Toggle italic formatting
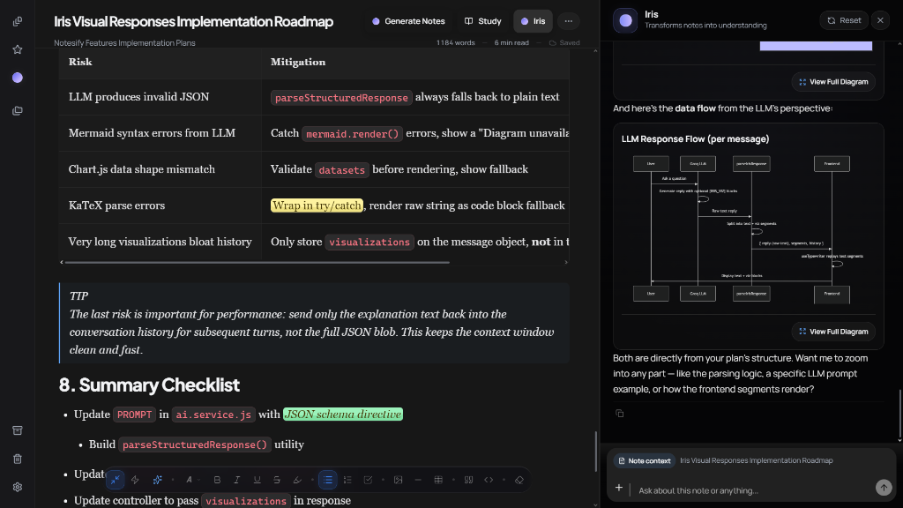Viewport: 903px width, 508px height. tap(236, 480)
